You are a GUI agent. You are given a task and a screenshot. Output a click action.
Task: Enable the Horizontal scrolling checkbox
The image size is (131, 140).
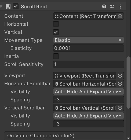pyautogui.click(x=56, y=24)
